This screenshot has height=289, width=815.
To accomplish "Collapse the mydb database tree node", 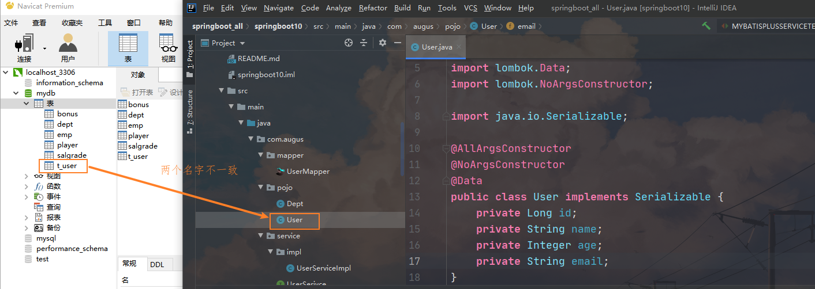I will (x=16, y=93).
